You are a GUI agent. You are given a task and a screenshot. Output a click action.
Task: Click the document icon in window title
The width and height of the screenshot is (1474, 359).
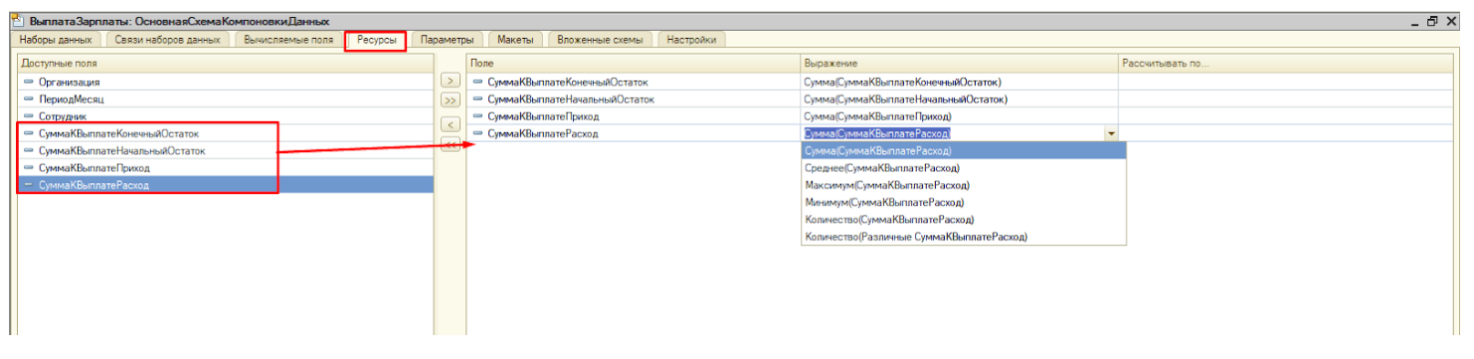pyautogui.click(x=17, y=21)
